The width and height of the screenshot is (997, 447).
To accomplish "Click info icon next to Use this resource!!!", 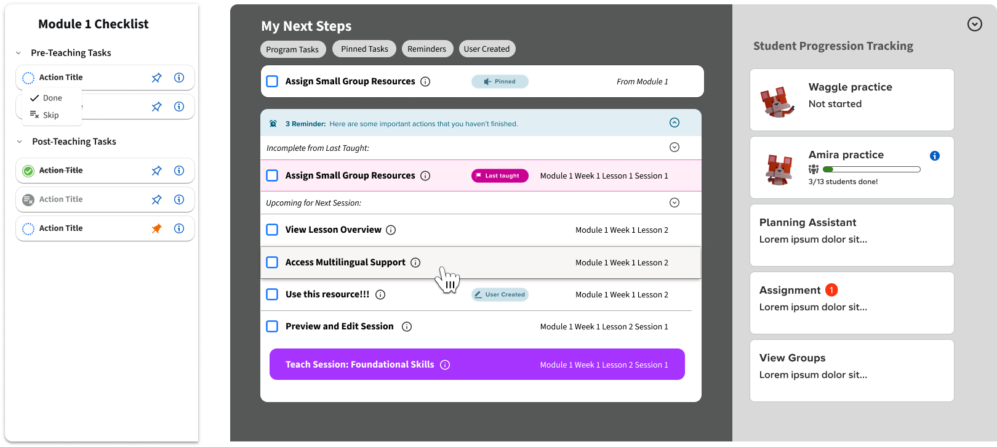I will click(380, 295).
